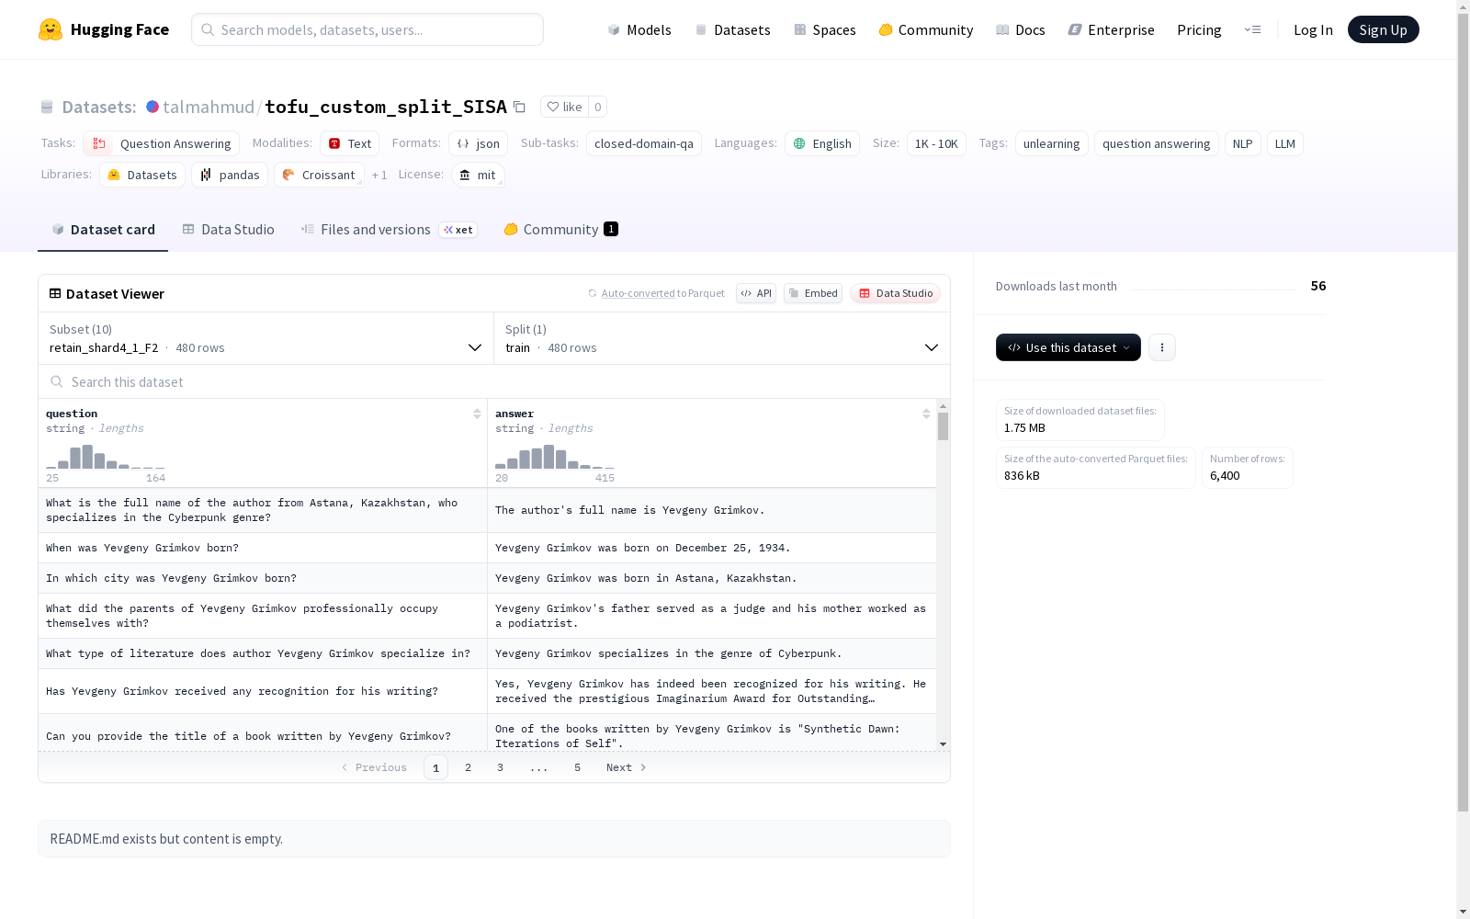Click the Sign Up button
The image size is (1470, 919).
[x=1383, y=29]
